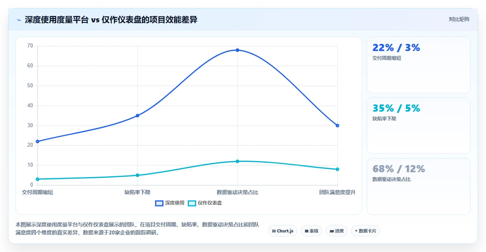This screenshot has height=252, width=486.
Task: Click the 数据驱动决策占比 x-axis label
Action: 237,192
